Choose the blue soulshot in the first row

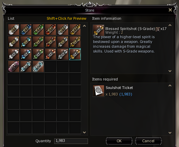pyautogui.click(x=26, y=30)
